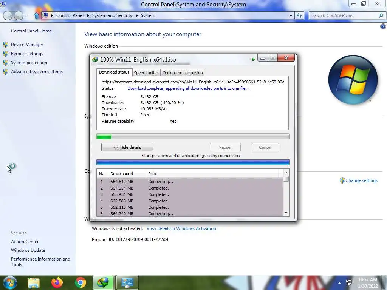The width and height of the screenshot is (387, 290).
Task: Click the download complete status message
Action: pyautogui.click(x=189, y=88)
